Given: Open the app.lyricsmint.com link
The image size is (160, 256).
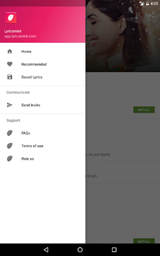Looking at the screenshot, I should (x=20, y=36).
